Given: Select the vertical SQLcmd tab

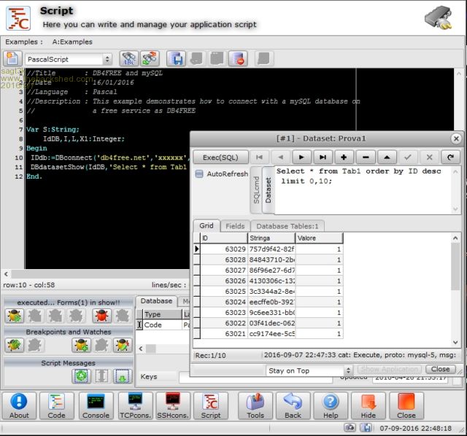Looking at the screenshot, I should [x=256, y=191].
